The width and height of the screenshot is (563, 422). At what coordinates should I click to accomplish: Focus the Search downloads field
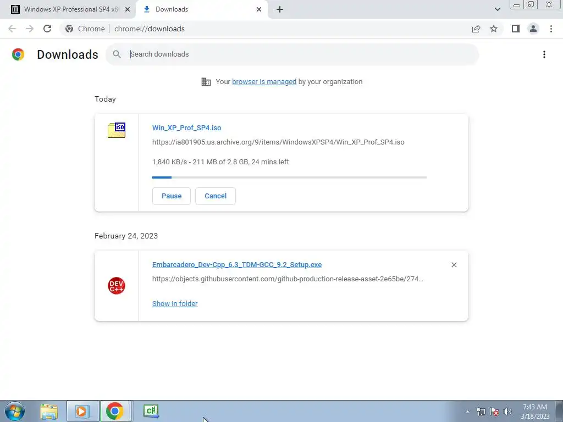click(x=292, y=54)
